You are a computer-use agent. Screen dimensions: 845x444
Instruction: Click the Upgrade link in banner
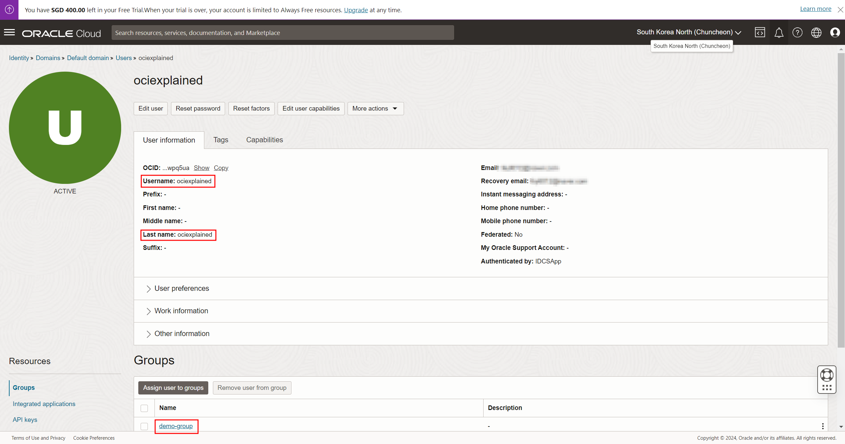point(356,10)
